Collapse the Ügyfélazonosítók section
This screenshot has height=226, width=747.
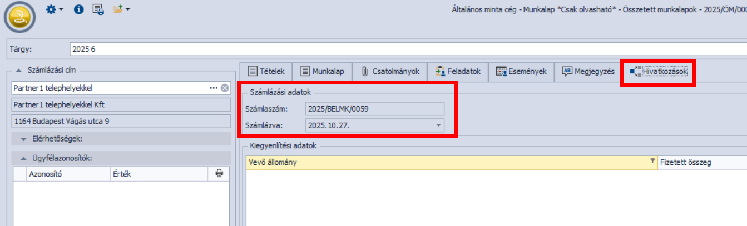coord(23,158)
